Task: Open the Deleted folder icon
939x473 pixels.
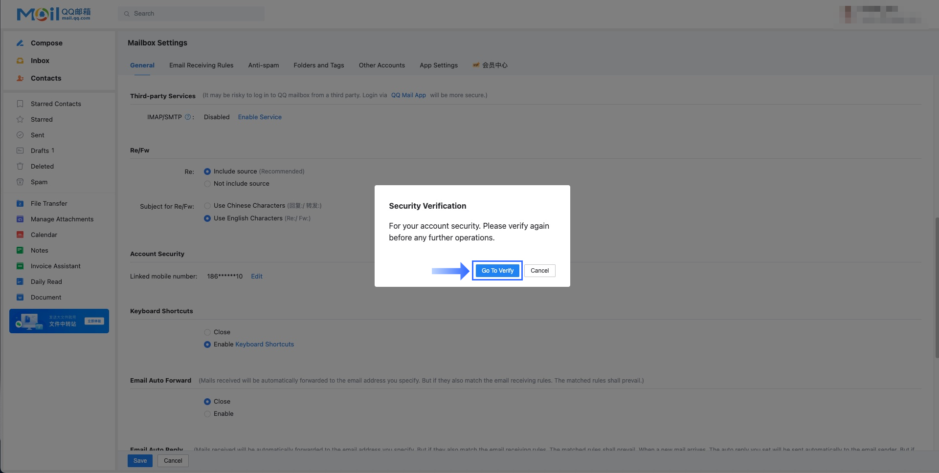Action: pos(20,166)
